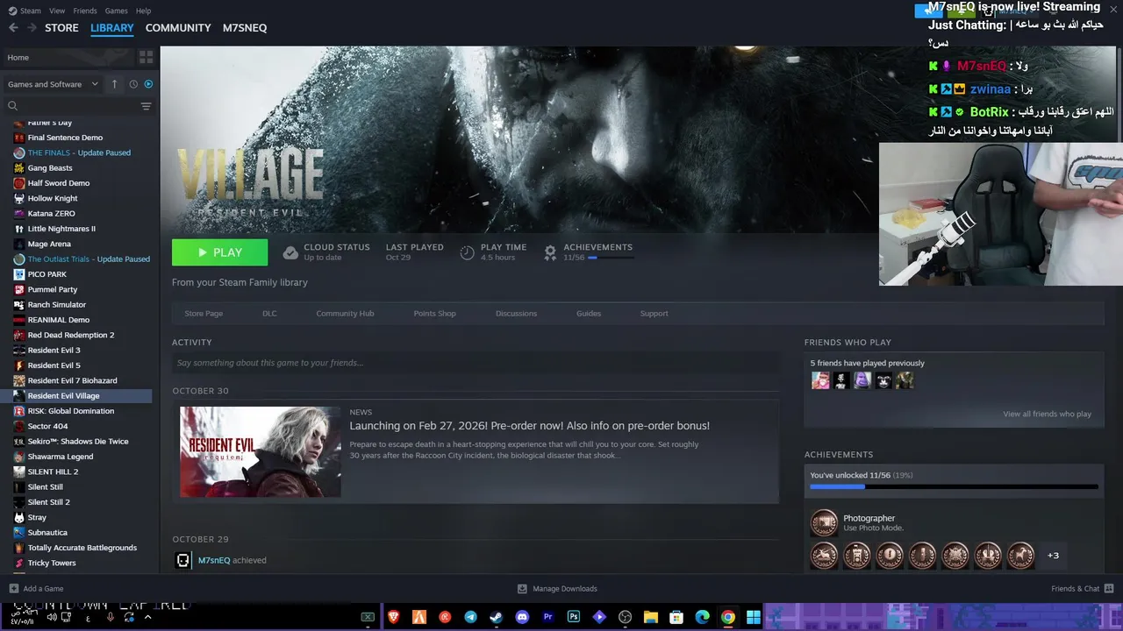Open the Guides link

pos(589,313)
